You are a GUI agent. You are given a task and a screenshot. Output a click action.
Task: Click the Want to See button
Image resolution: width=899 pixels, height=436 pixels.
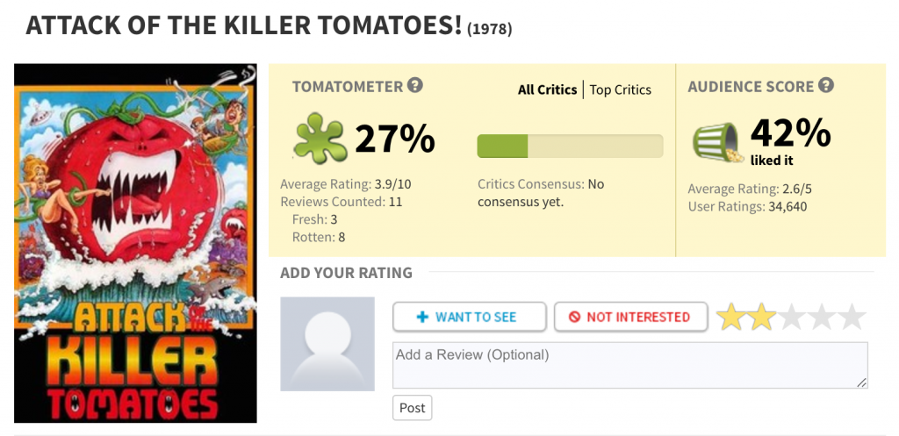(x=470, y=317)
